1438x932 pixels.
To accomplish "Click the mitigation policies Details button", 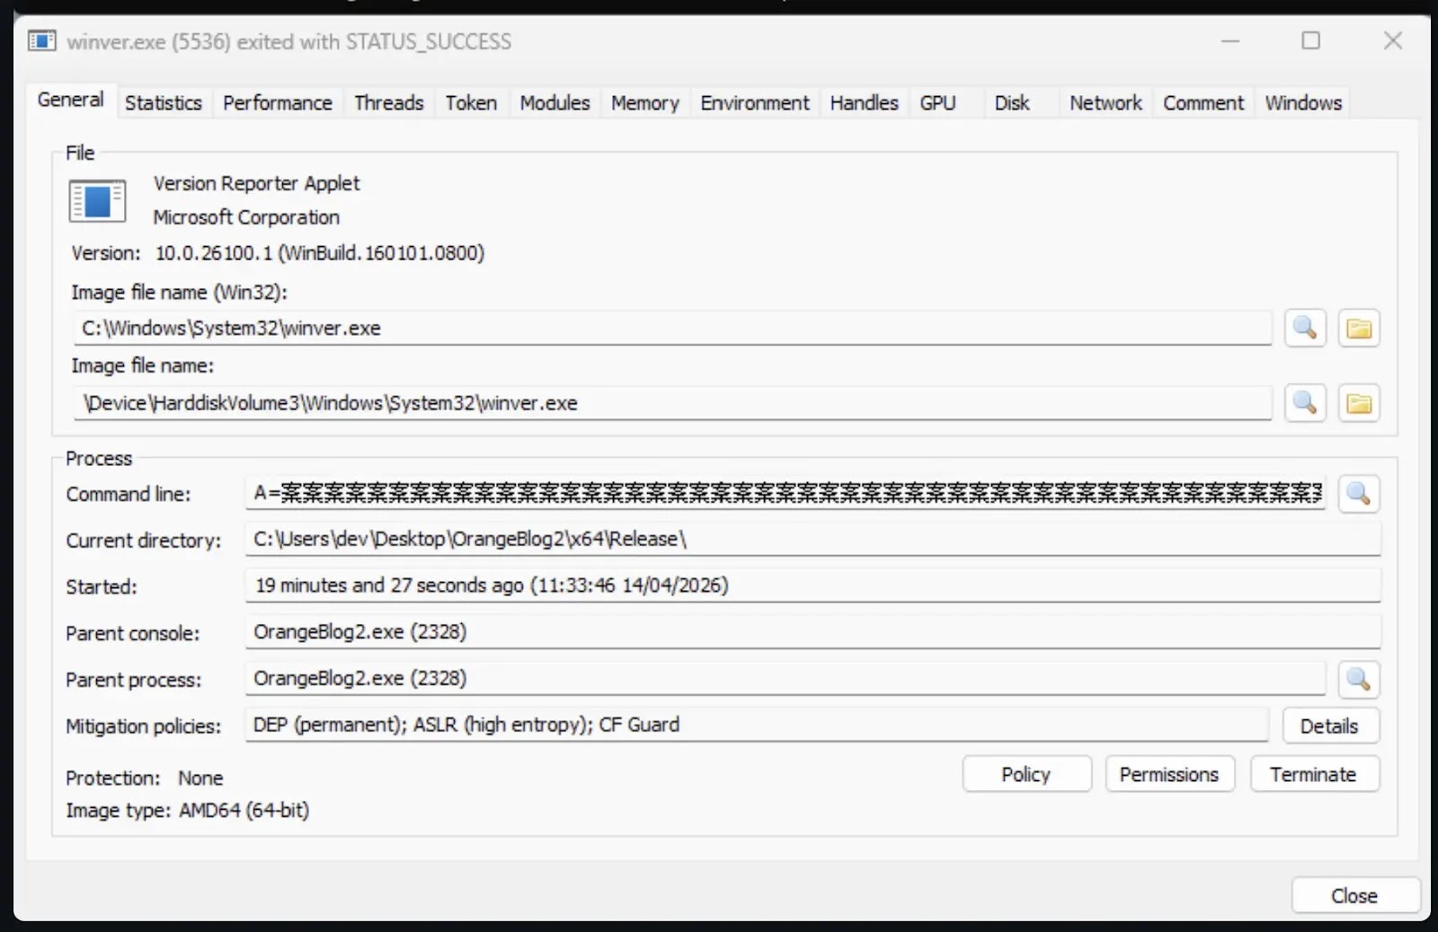I will tap(1329, 726).
